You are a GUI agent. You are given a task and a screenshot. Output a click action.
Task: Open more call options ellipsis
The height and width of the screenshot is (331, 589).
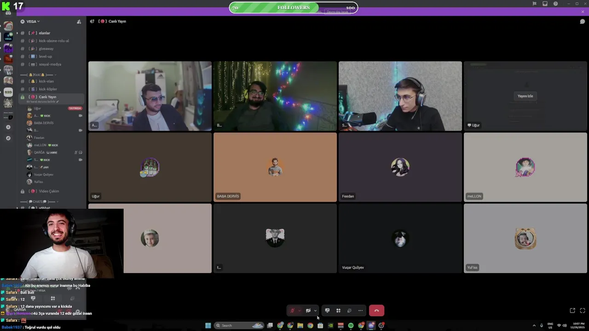click(x=360, y=311)
